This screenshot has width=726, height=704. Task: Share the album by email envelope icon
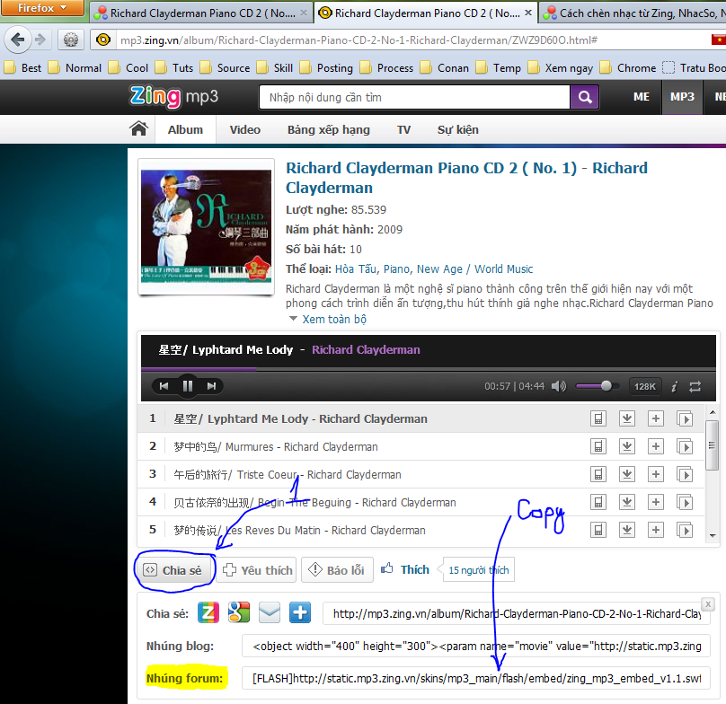click(270, 612)
